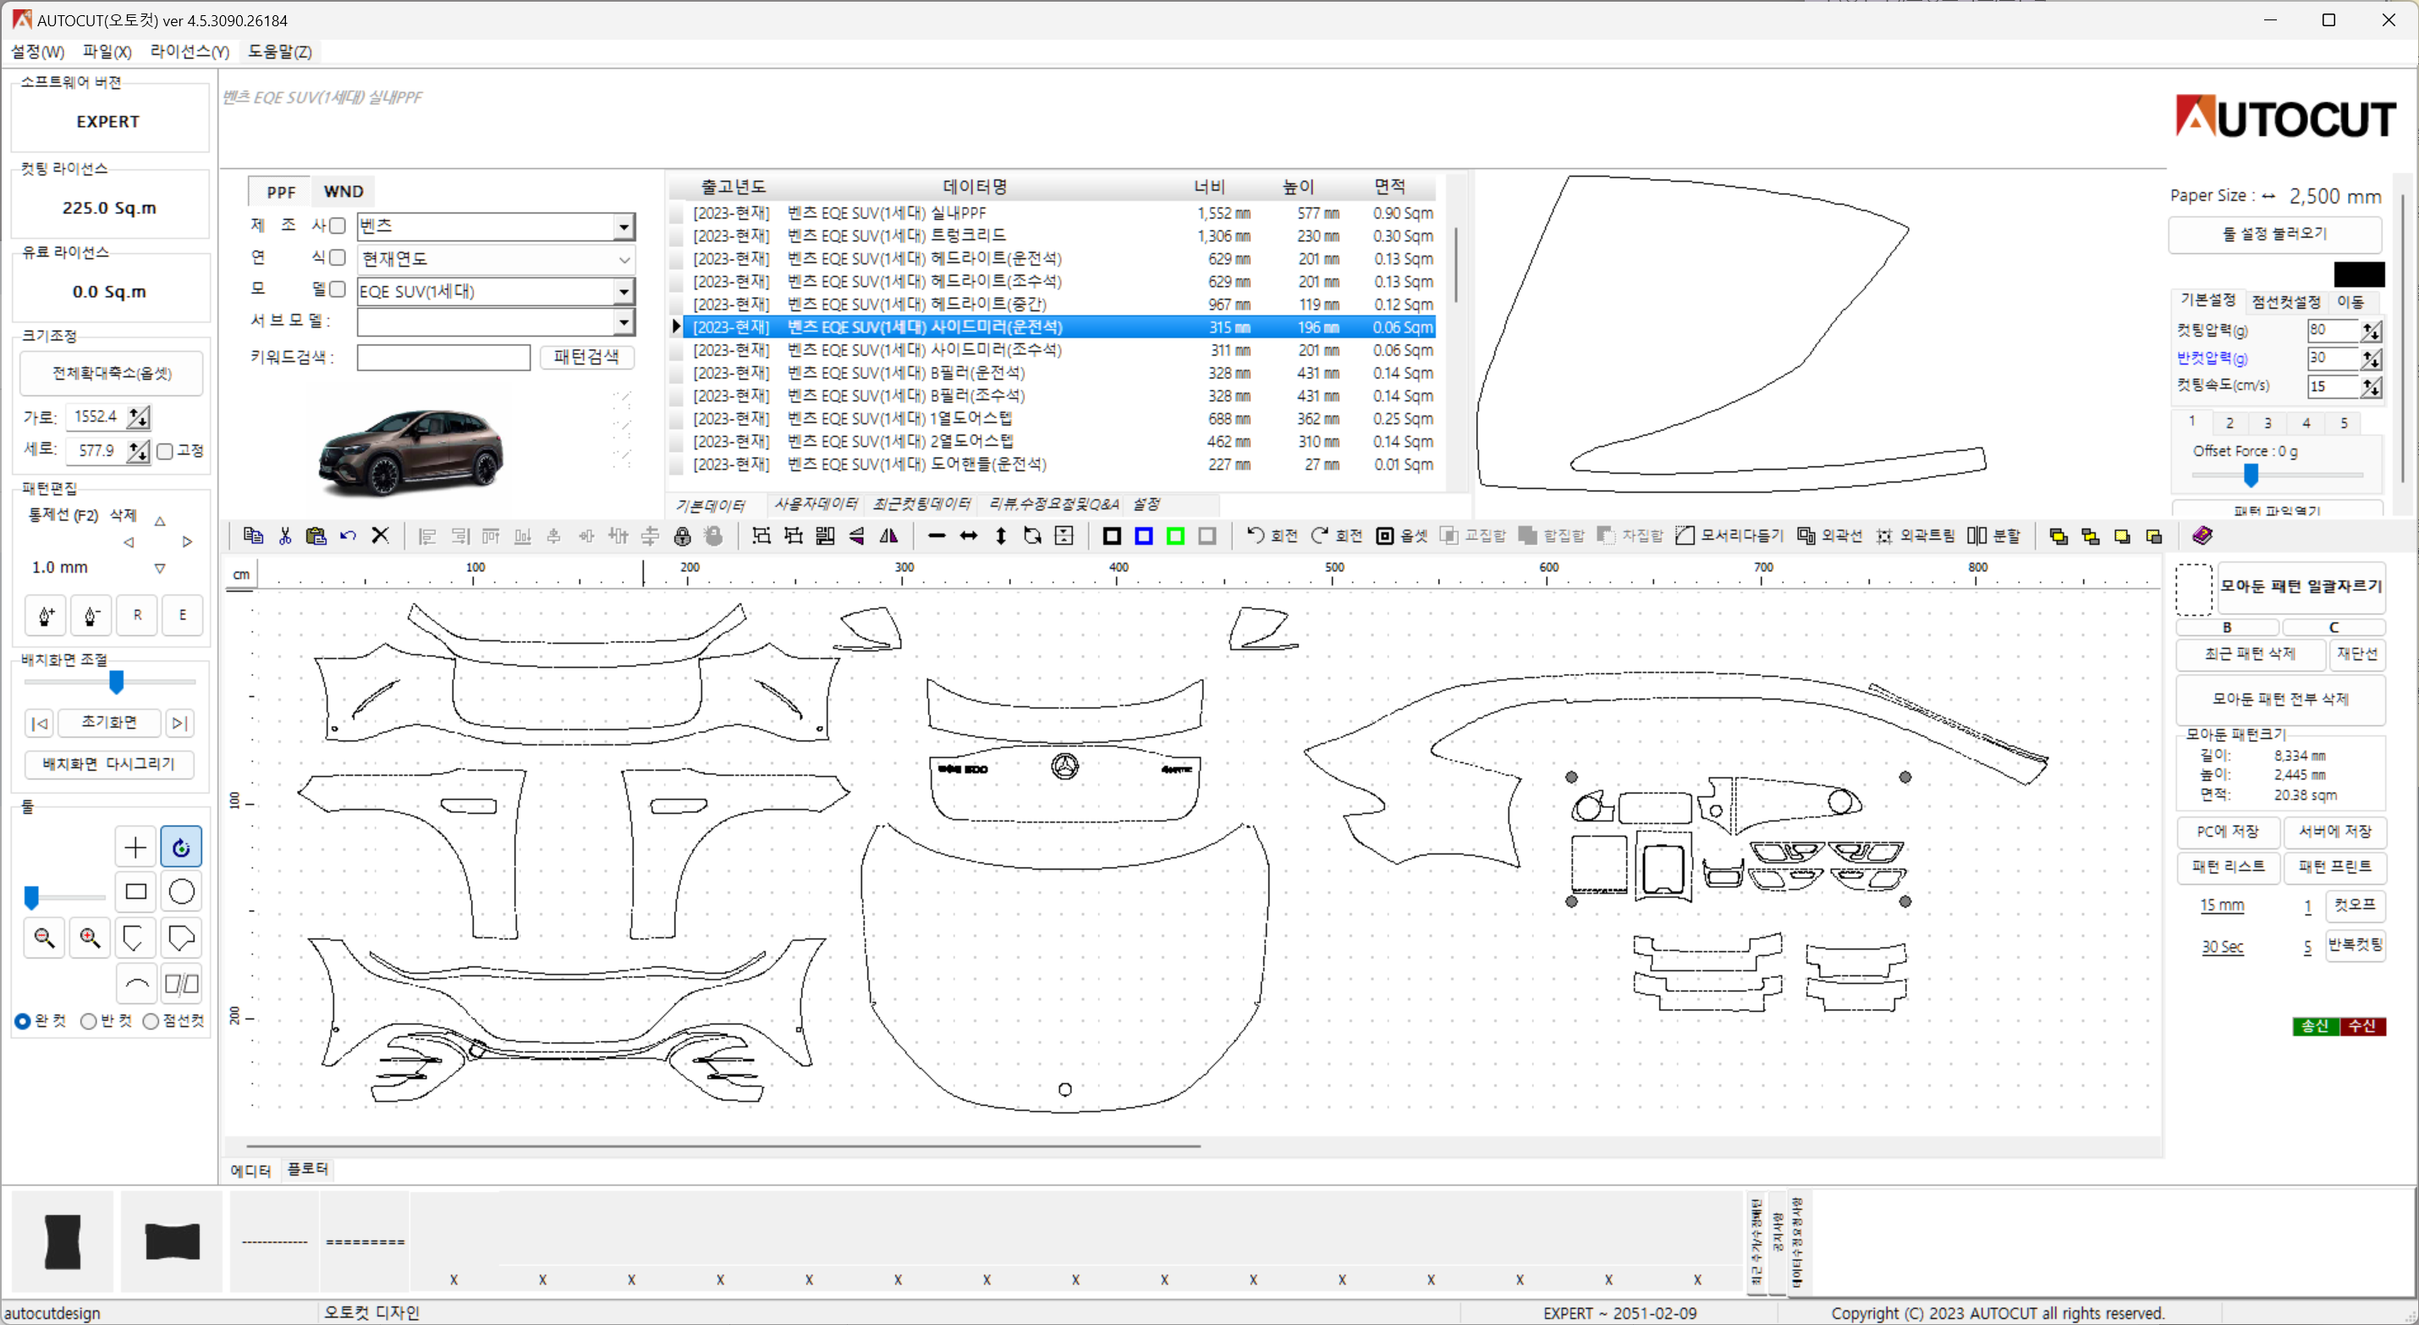Click the Copy icon in the editor toolbar
The image size is (2419, 1325).
pyautogui.click(x=253, y=536)
